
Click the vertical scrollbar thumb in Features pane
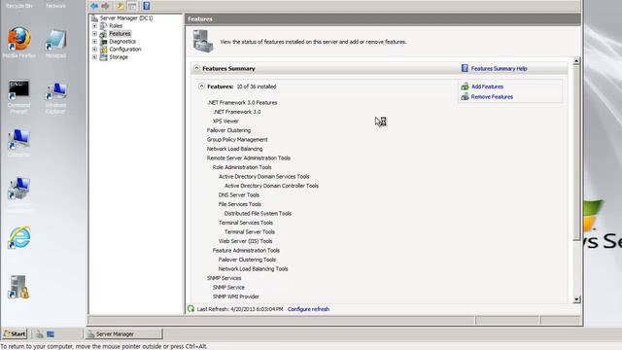click(576, 153)
